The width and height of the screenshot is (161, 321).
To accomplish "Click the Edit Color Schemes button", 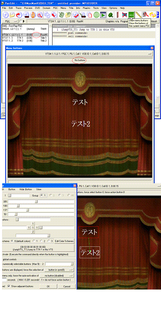I will point(64,241).
